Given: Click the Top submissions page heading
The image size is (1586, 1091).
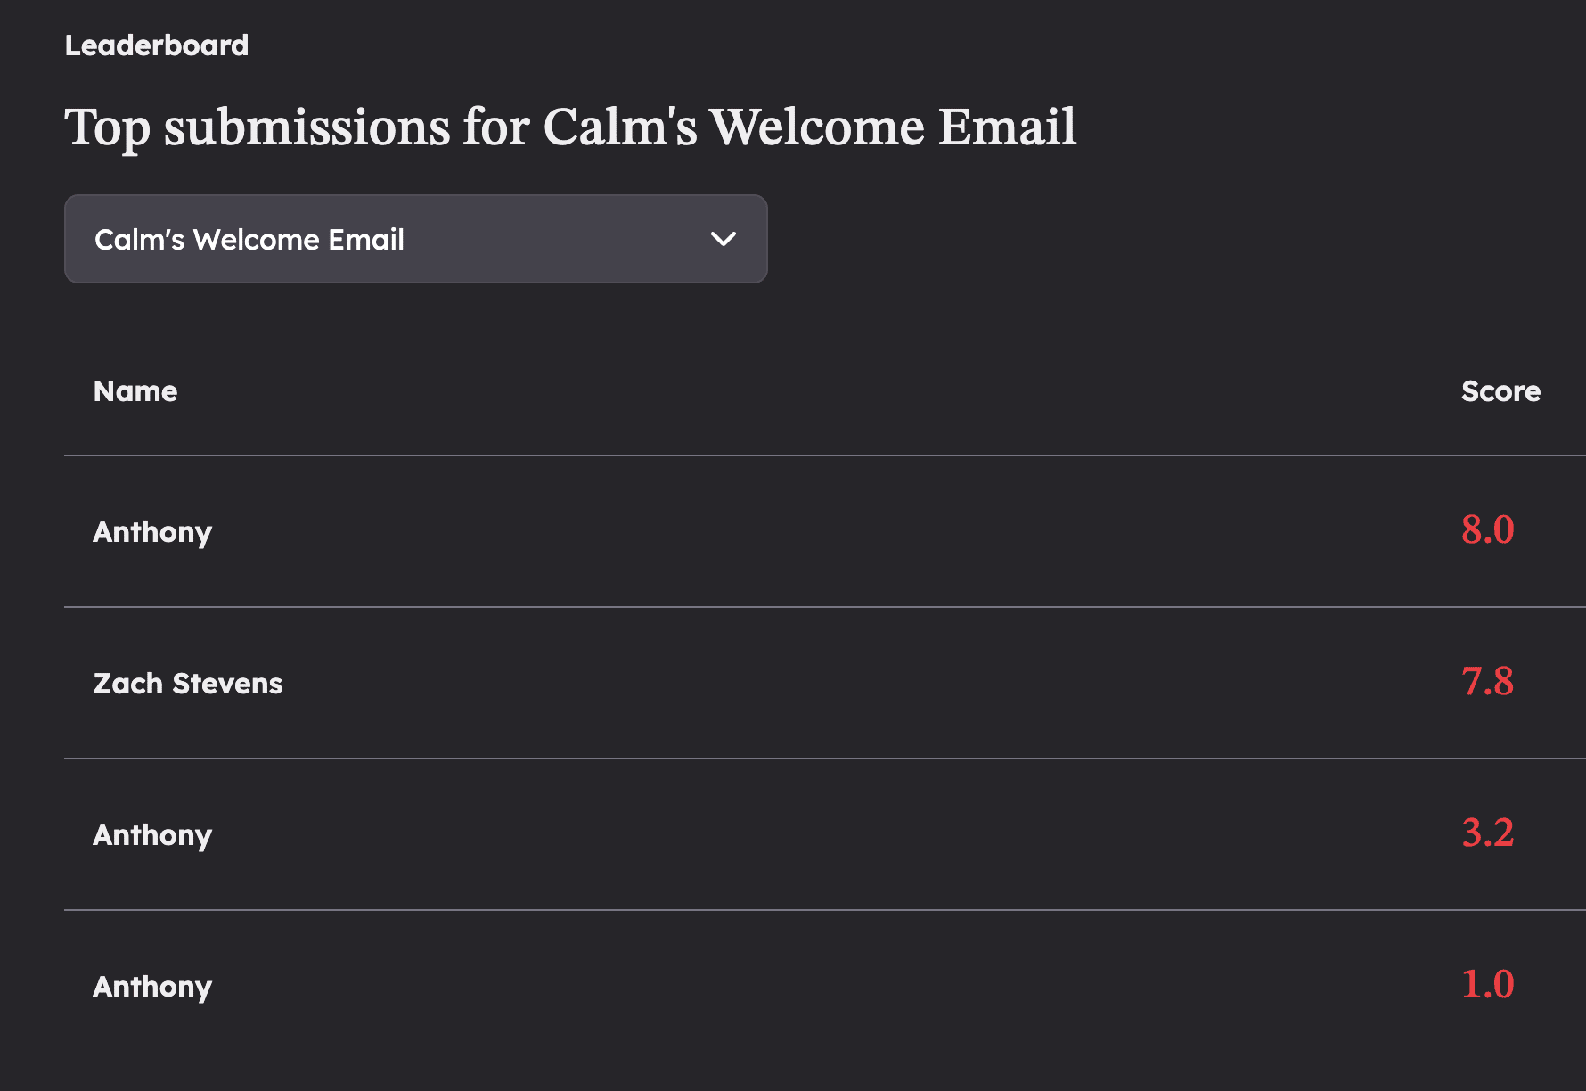Looking at the screenshot, I should pos(570,127).
